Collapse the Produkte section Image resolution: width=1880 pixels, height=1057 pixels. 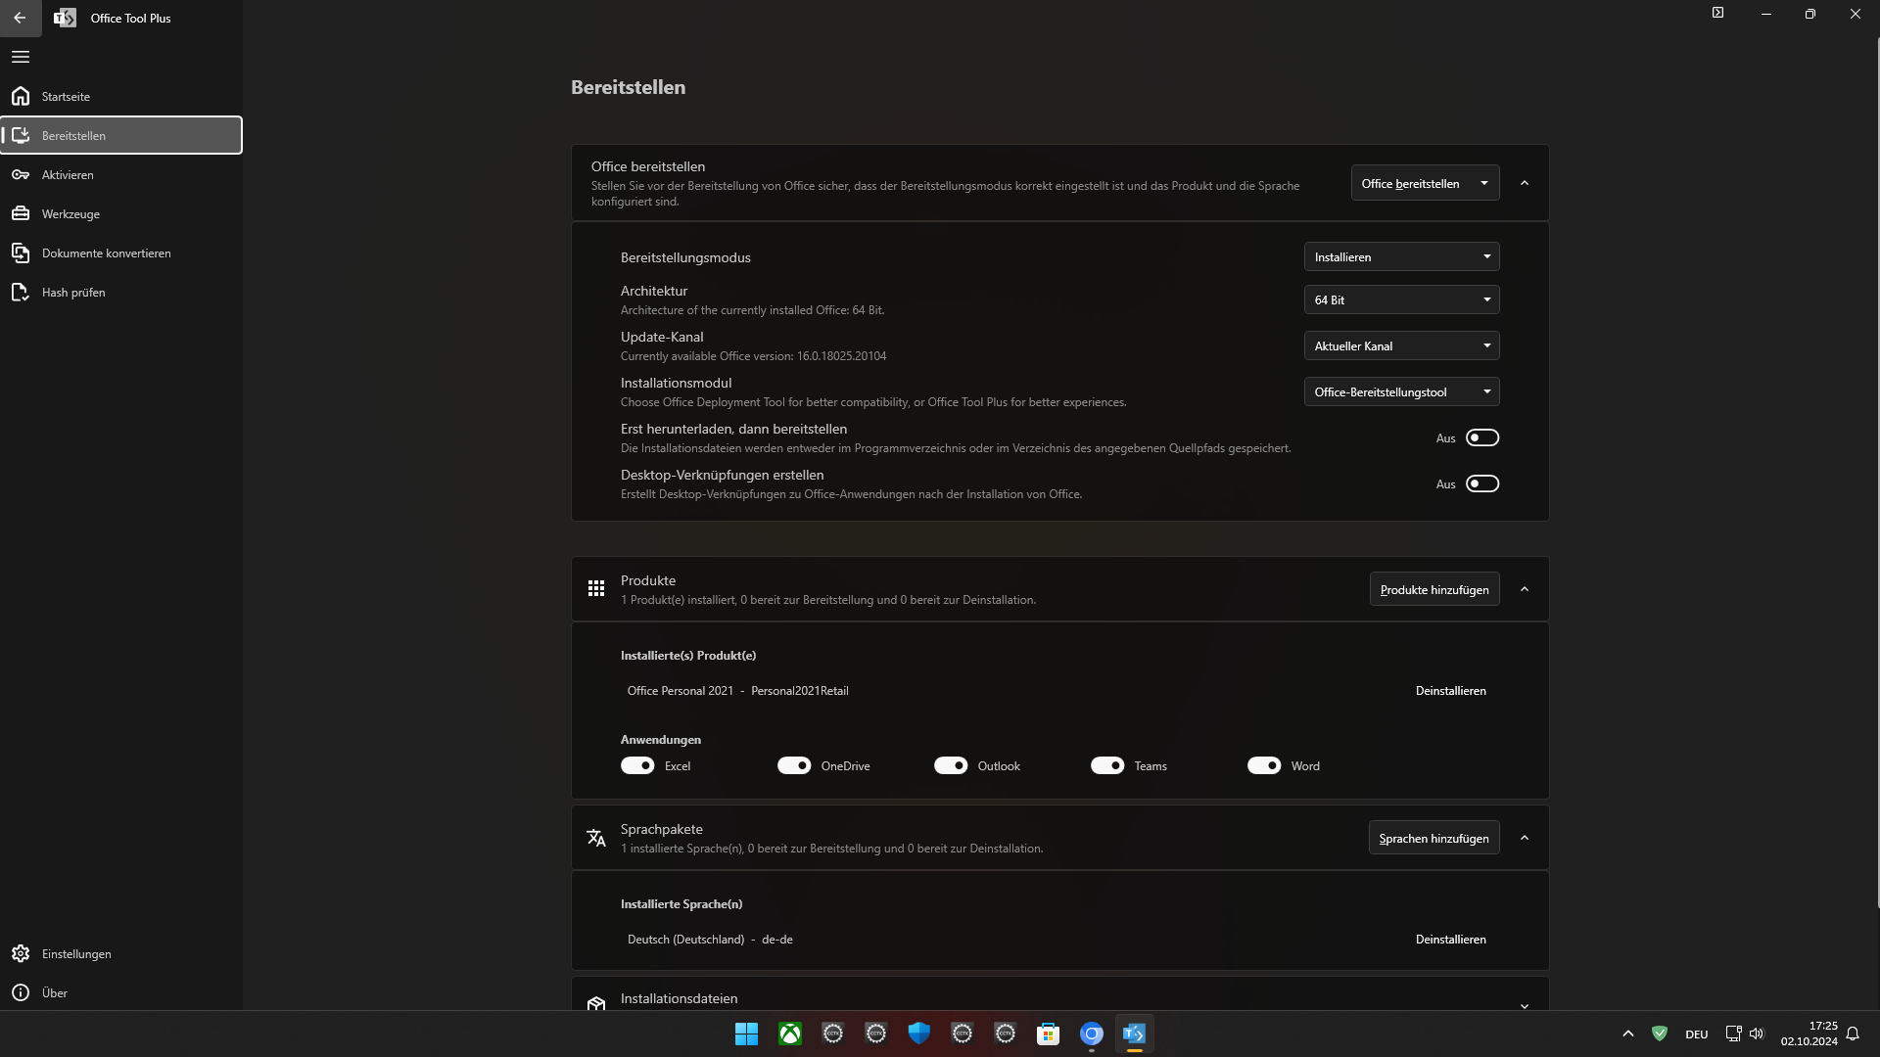(x=1525, y=589)
